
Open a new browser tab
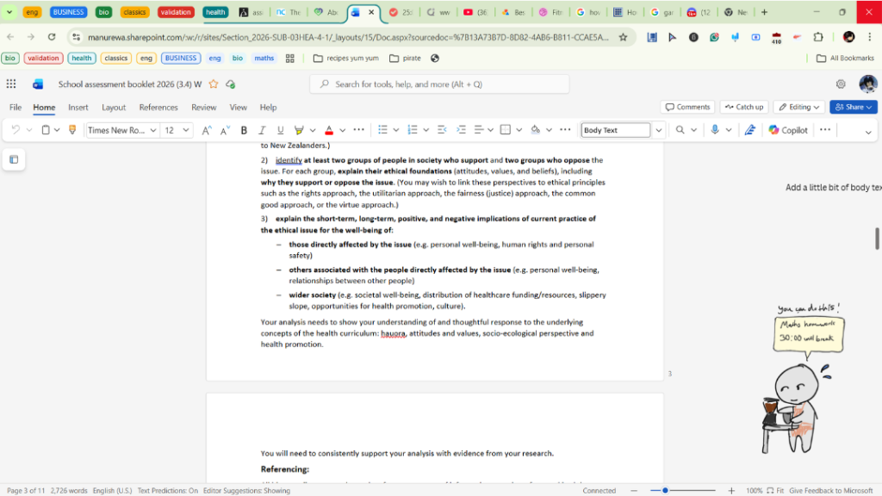pos(764,12)
